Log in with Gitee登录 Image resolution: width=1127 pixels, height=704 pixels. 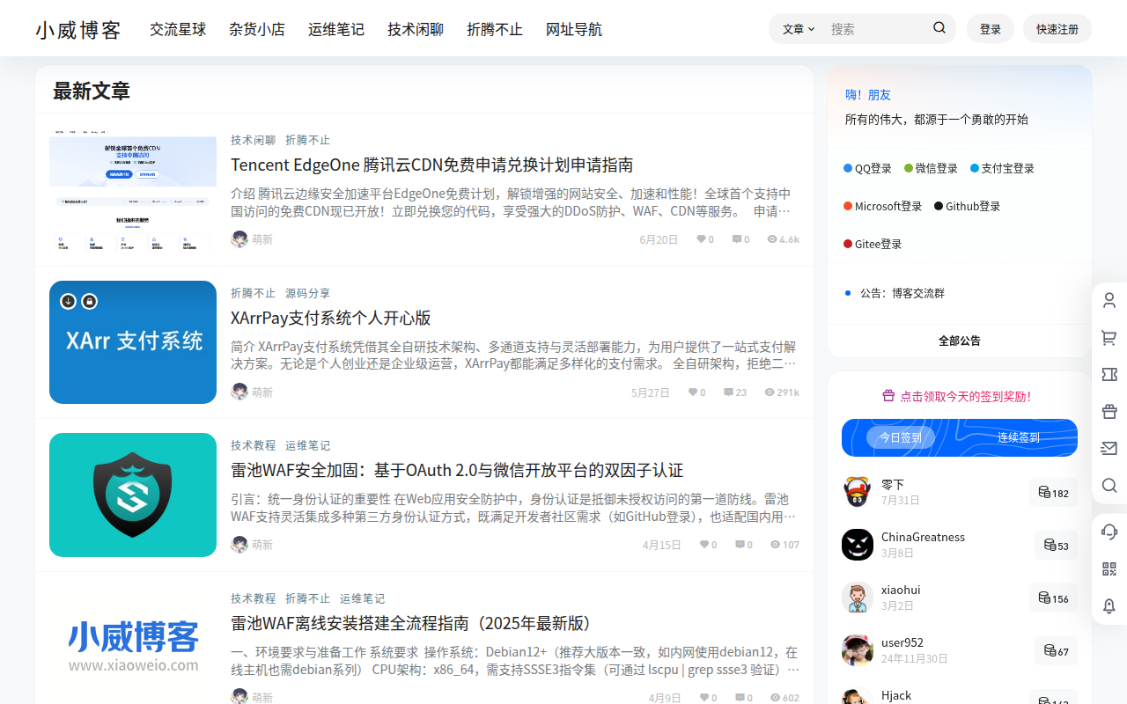coord(873,244)
